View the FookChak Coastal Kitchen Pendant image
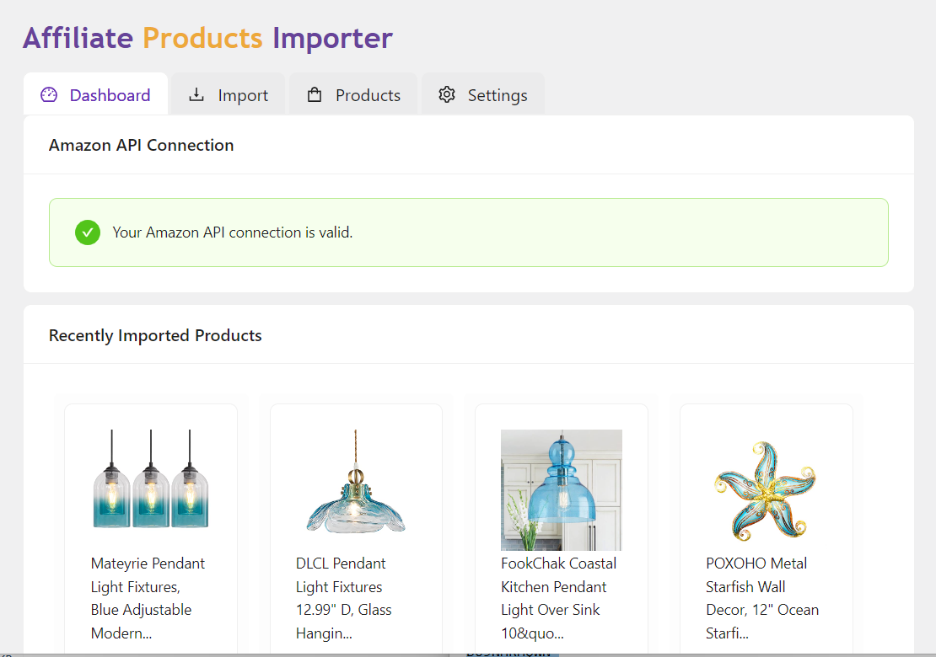Image resolution: width=936 pixels, height=657 pixels. pos(562,489)
